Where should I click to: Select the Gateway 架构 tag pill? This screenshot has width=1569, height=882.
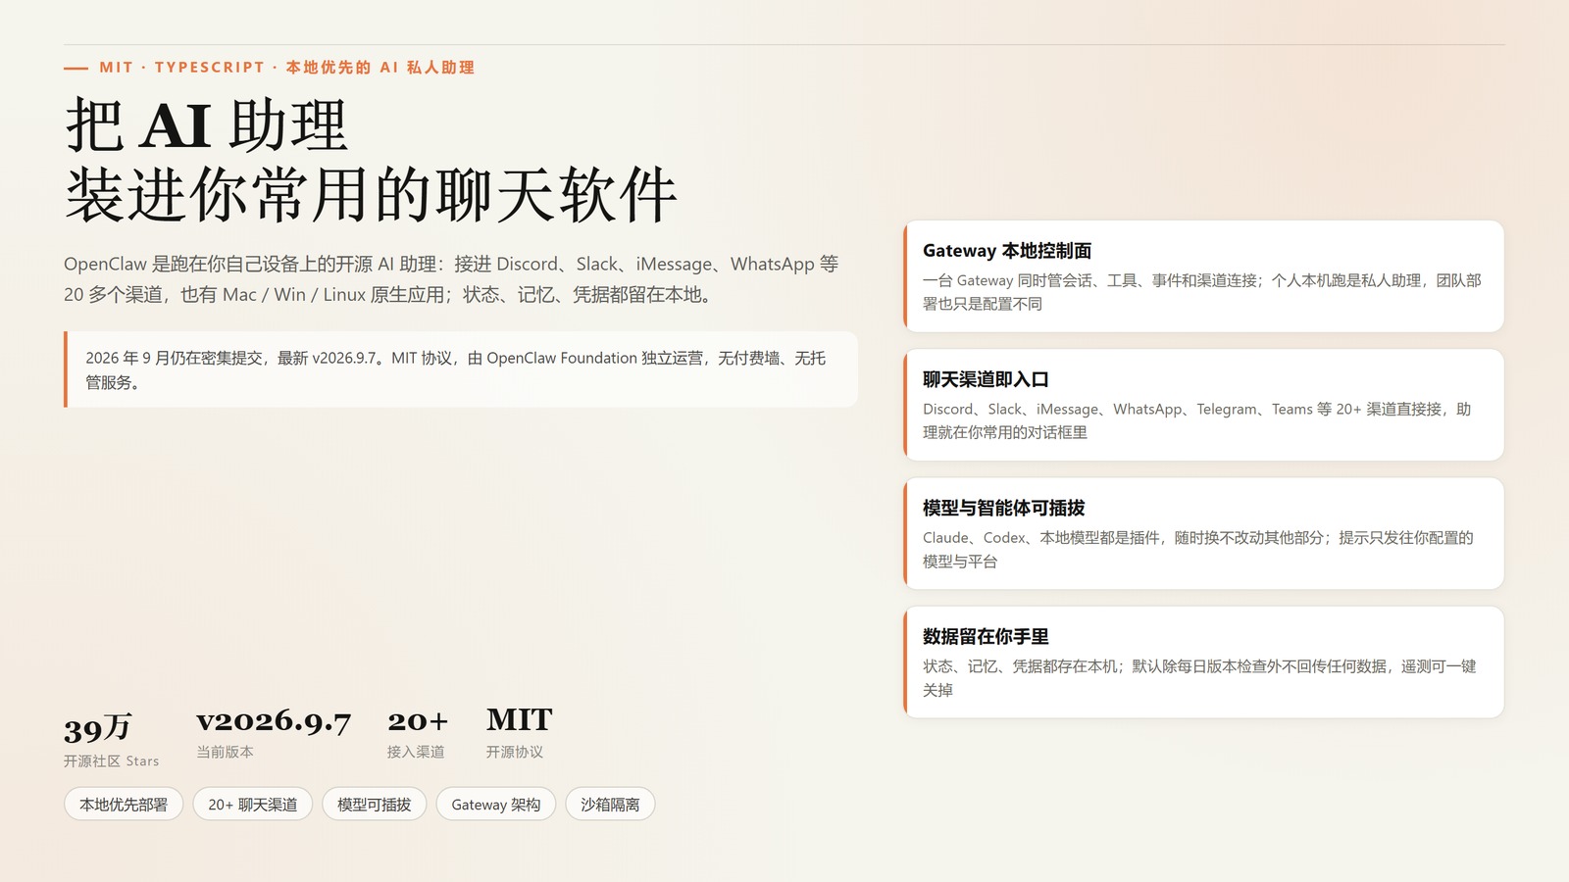pyautogui.click(x=496, y=804)
